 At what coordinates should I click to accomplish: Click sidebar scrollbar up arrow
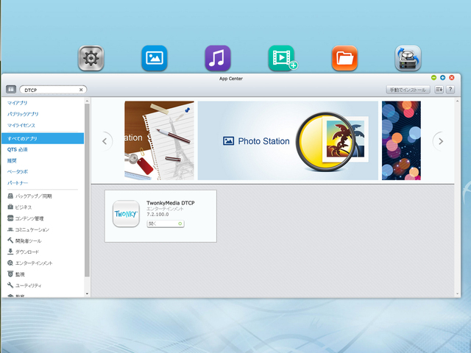(87, 101)
